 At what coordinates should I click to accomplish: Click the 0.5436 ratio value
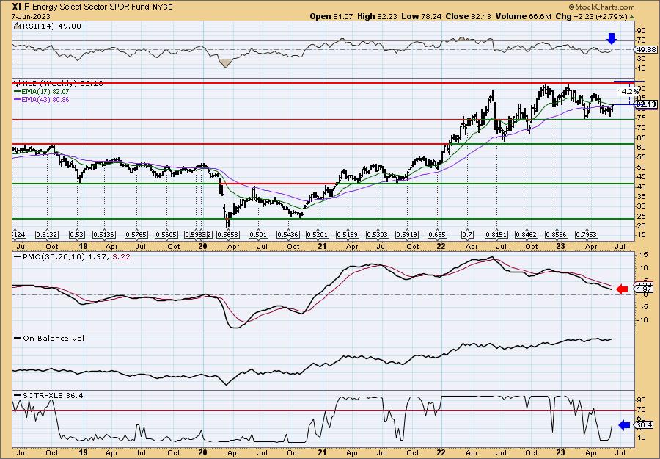coord(288,234)
